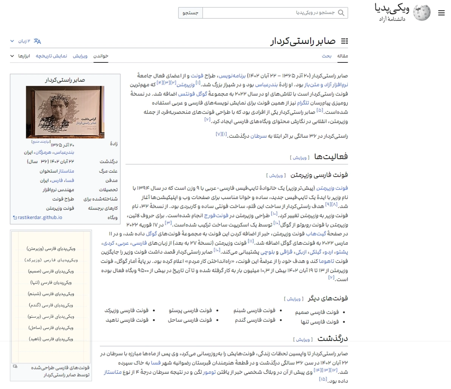Click the page title صابر راستی‌کردار heading

pyautogui.click(x=303, y=41)
